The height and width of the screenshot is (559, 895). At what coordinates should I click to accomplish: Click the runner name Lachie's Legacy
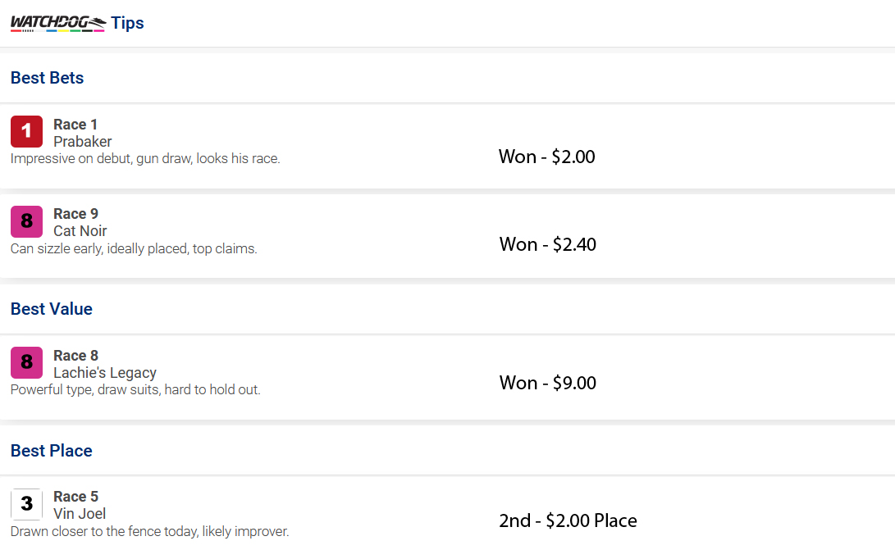click(105, 373)
